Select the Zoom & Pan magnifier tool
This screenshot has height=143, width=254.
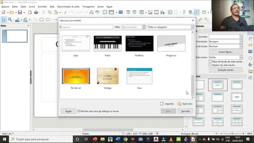point(10,19)
